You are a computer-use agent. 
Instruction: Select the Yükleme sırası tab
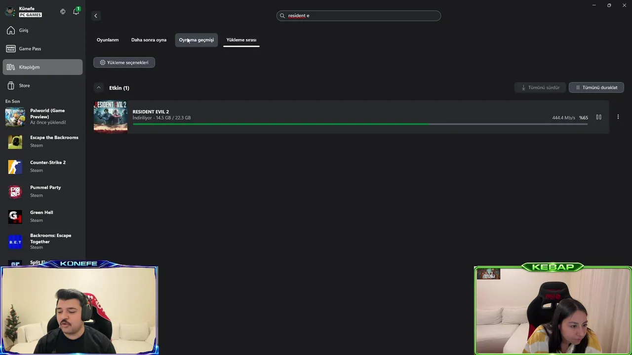coord(241,40)
